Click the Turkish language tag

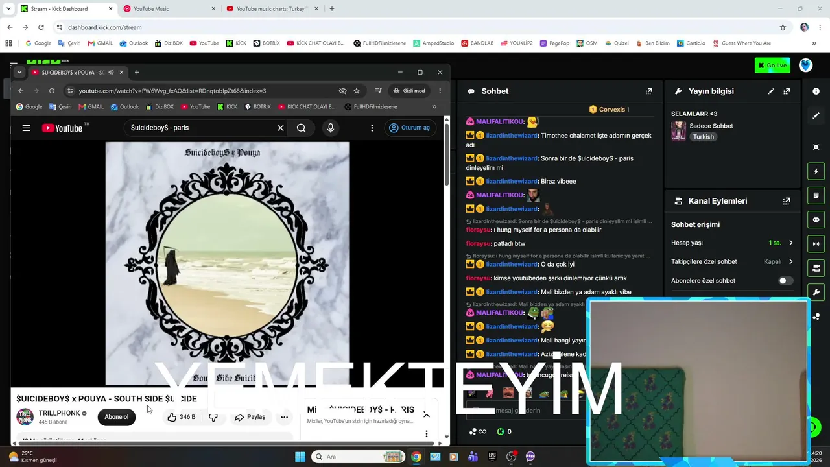coord(704,137)
